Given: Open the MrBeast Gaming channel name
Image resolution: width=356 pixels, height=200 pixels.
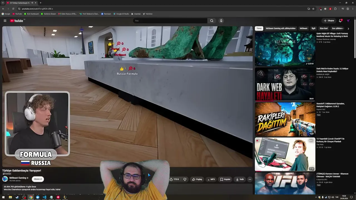Looking at the screenshot, I should pos(18,178).
